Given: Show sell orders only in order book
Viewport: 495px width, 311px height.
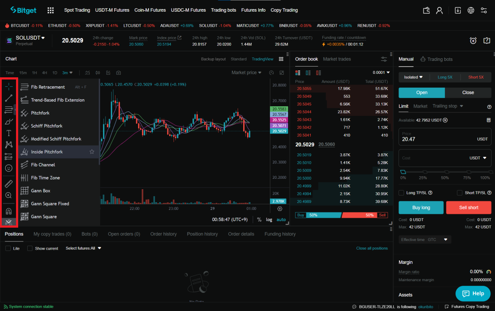Looking at the screenshot, I should click(318, 73).
